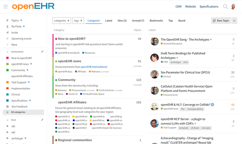Open the Community category heading
Screen dimensions: 242x144
67,80
